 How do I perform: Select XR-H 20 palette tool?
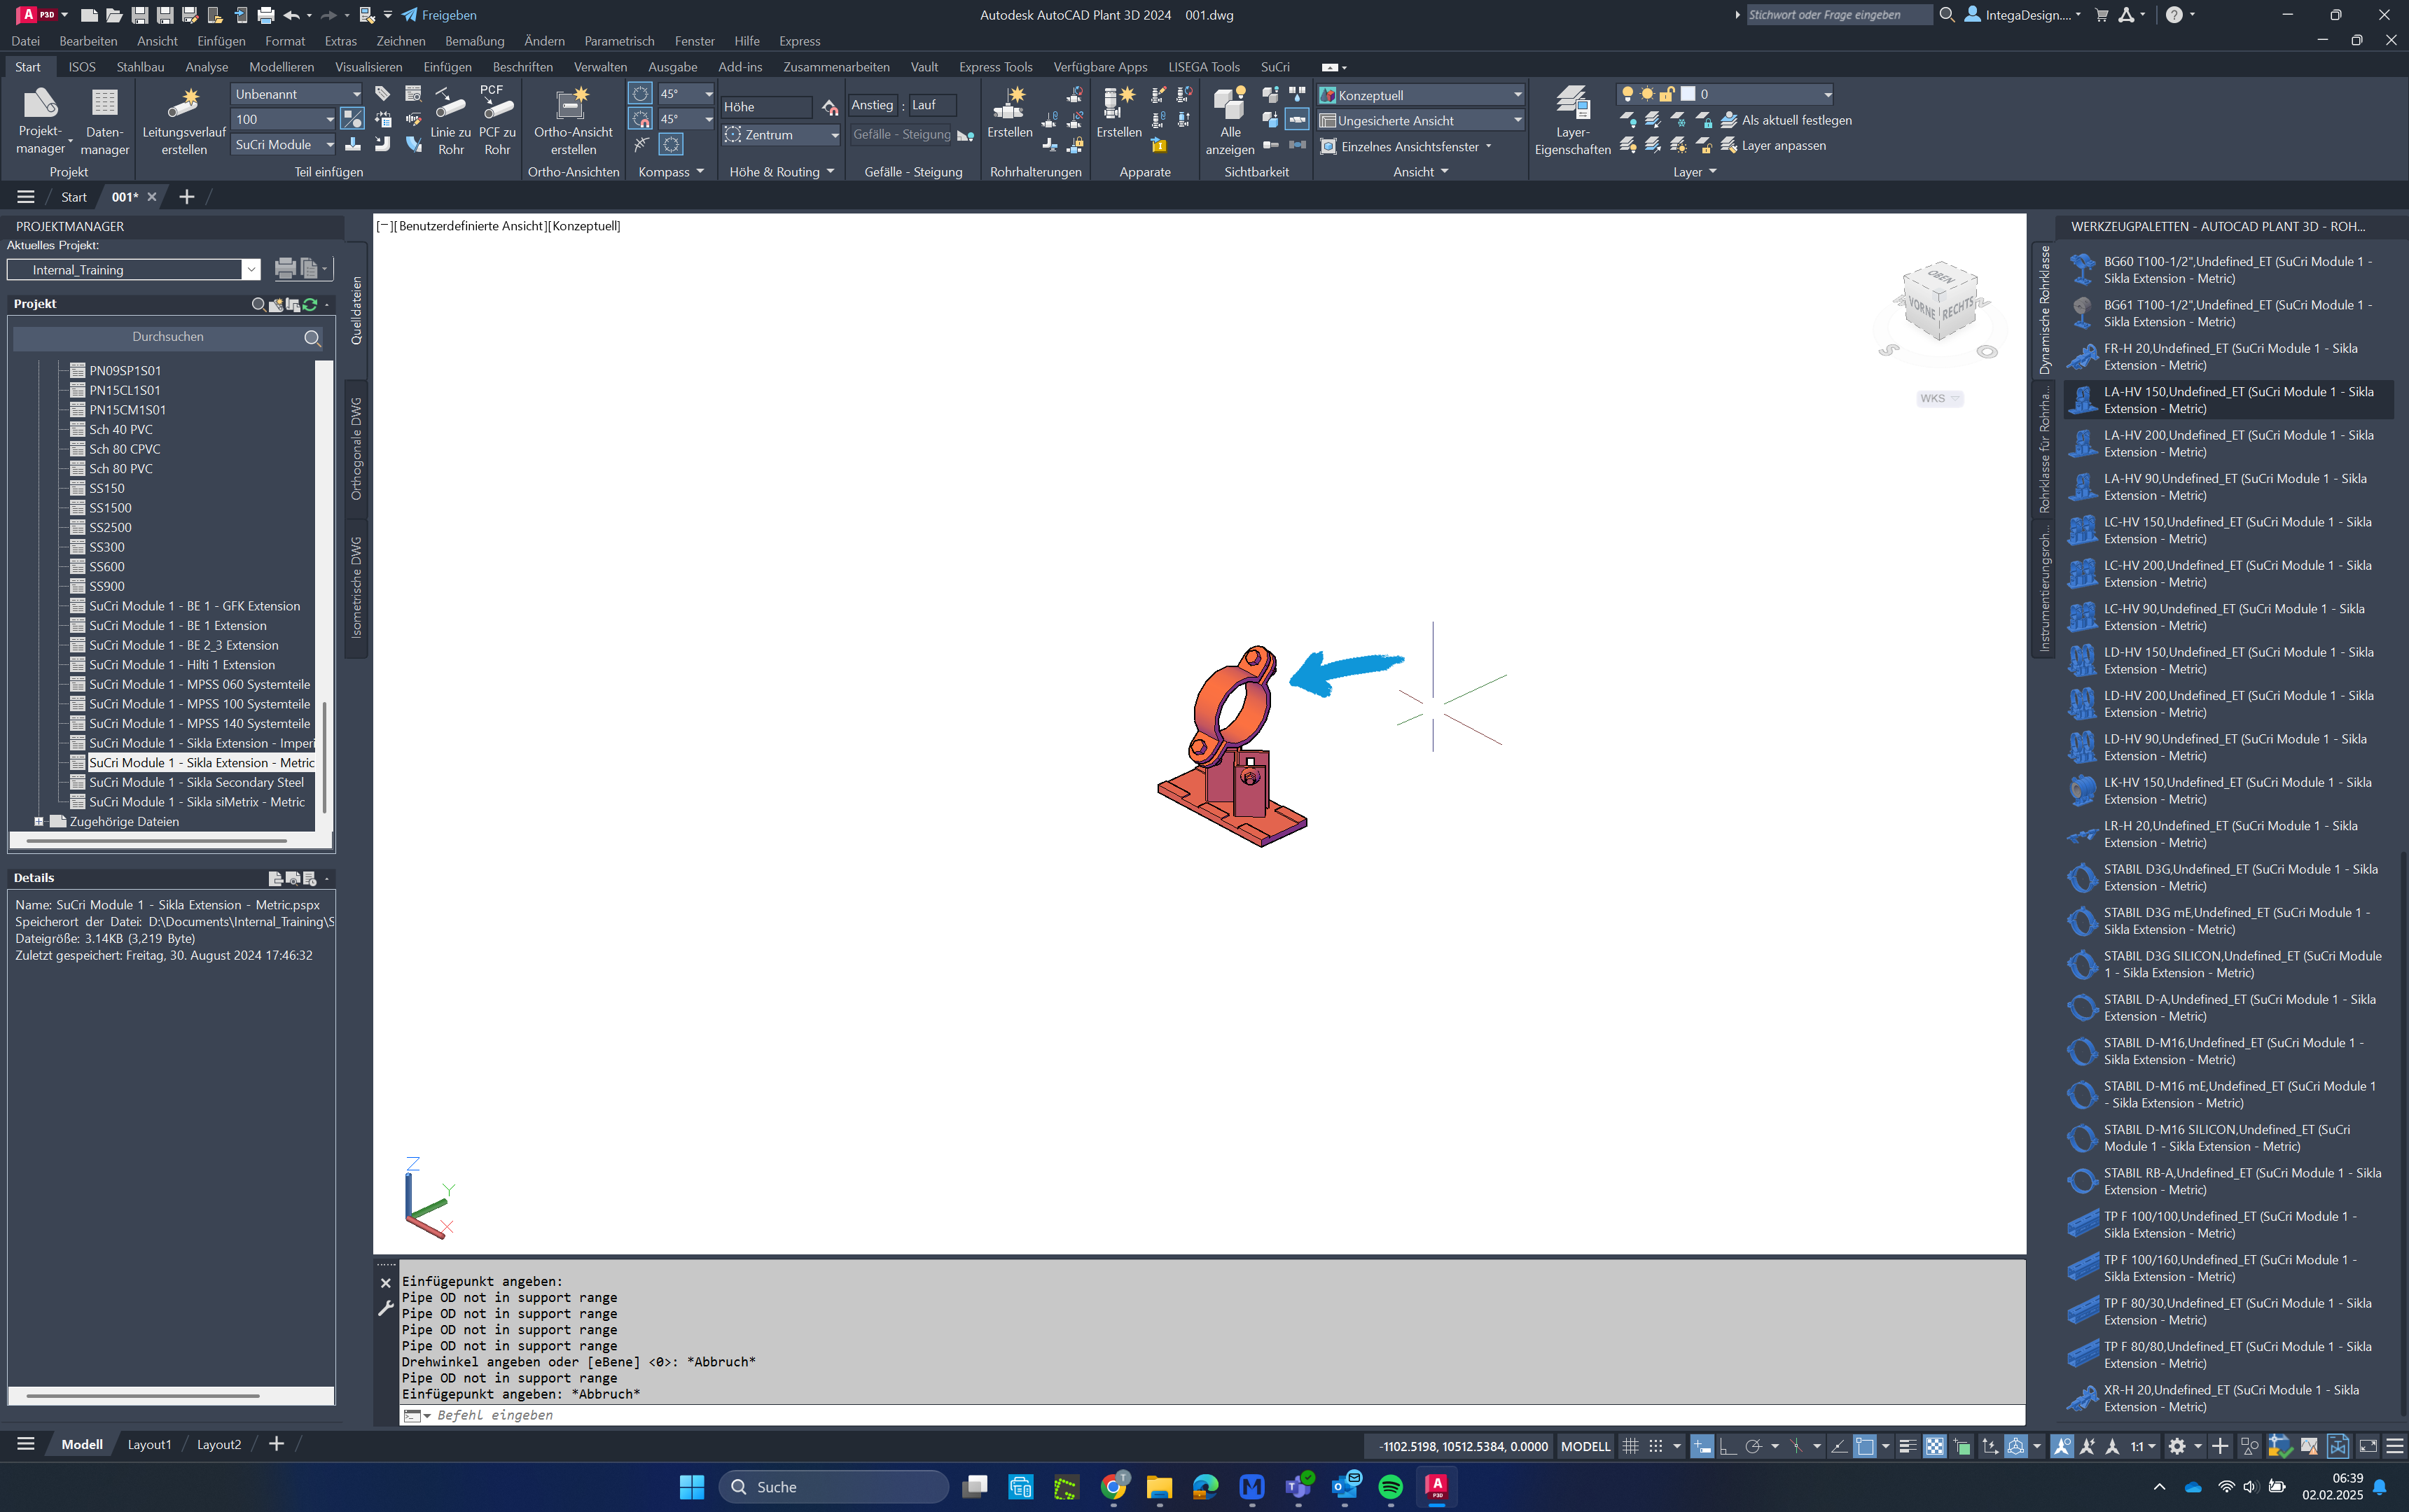tap(2229, 1398)
